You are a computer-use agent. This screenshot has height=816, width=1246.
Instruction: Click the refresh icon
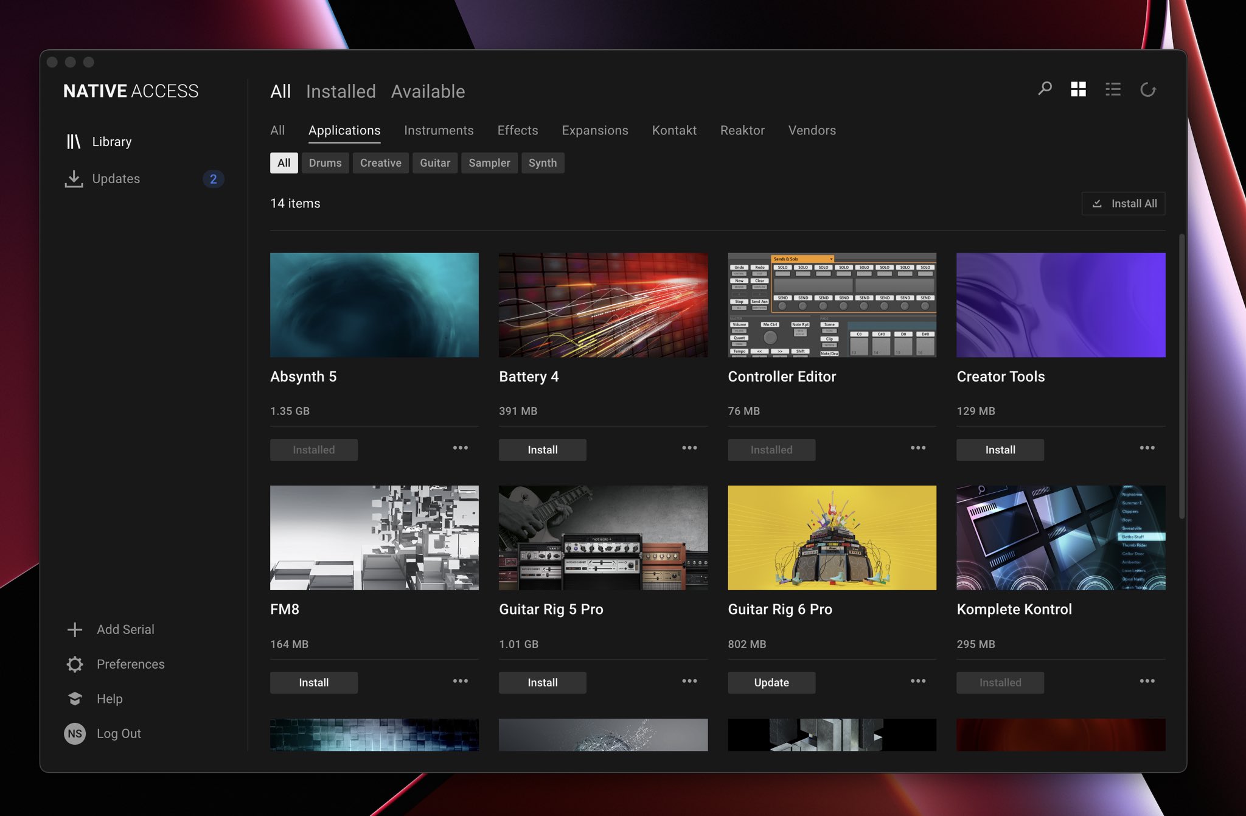click(1149, 89)
